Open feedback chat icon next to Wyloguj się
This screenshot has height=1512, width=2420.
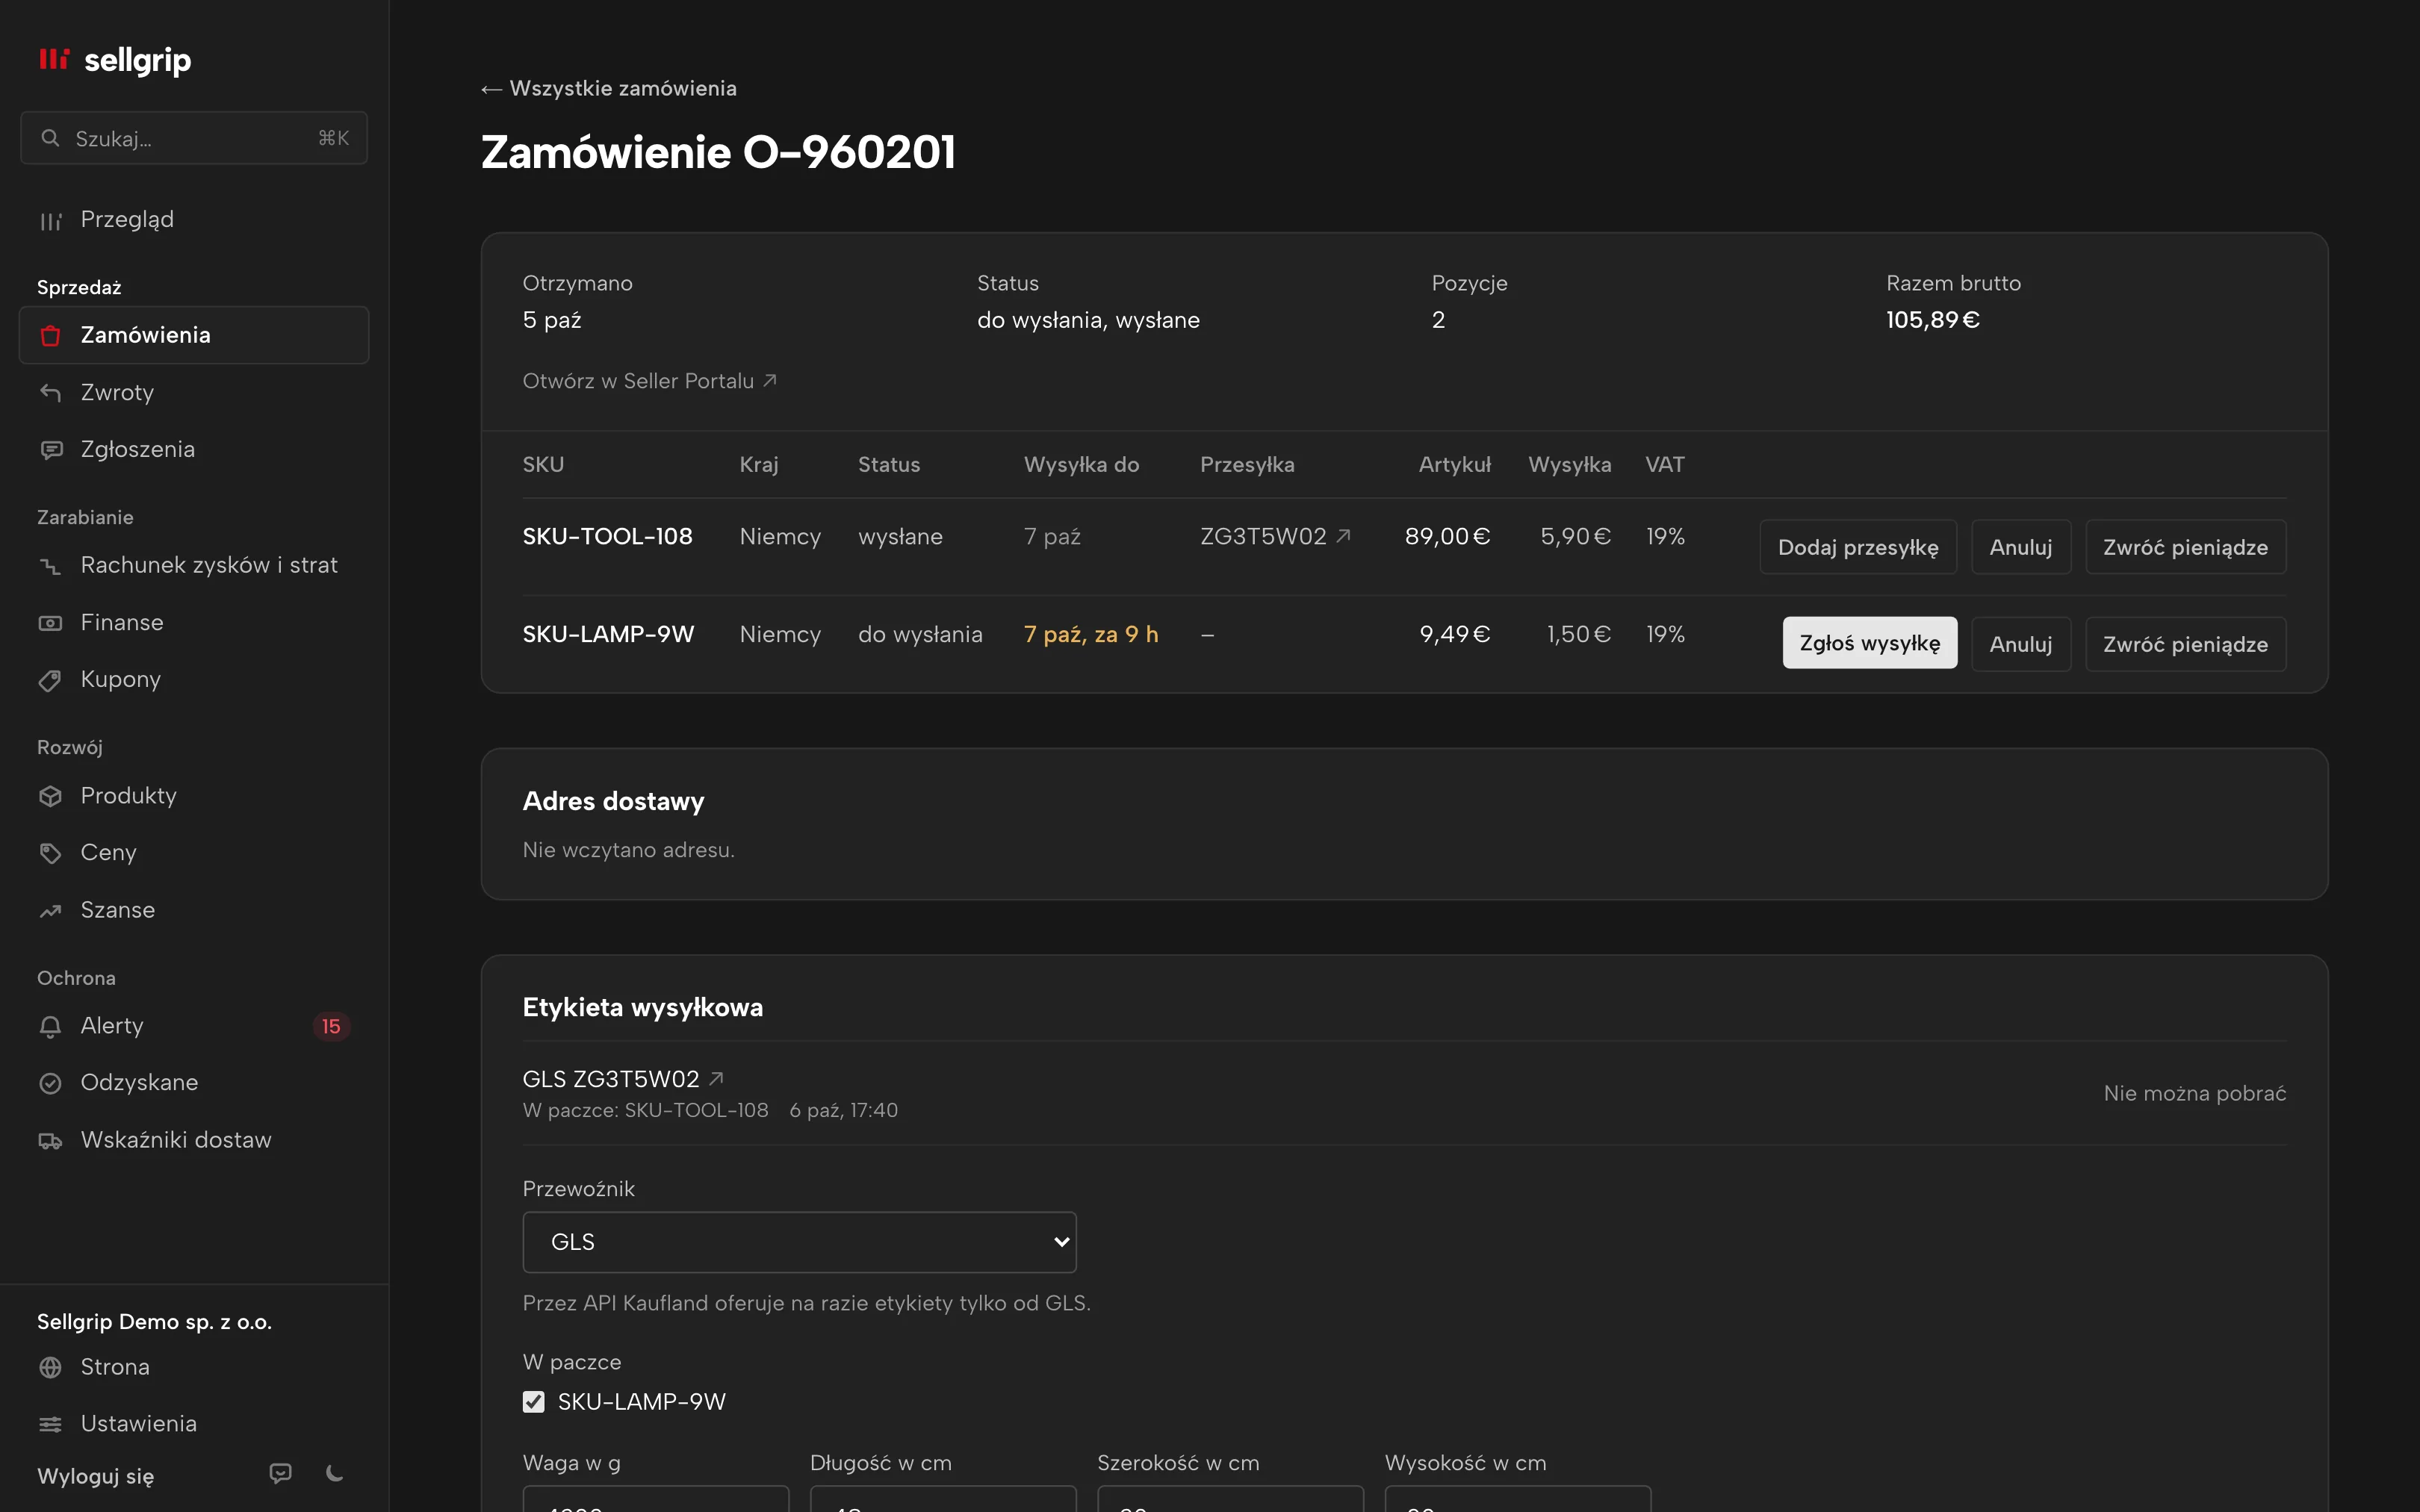tap(280, 1473)
